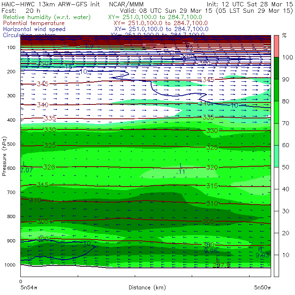Image resolution: width=295 pixels, height=295 pixels.
Task: Click the red 'XY= 251.0,100.0 to 284.7,100.0' line
Action: click(x=161, y=23)
